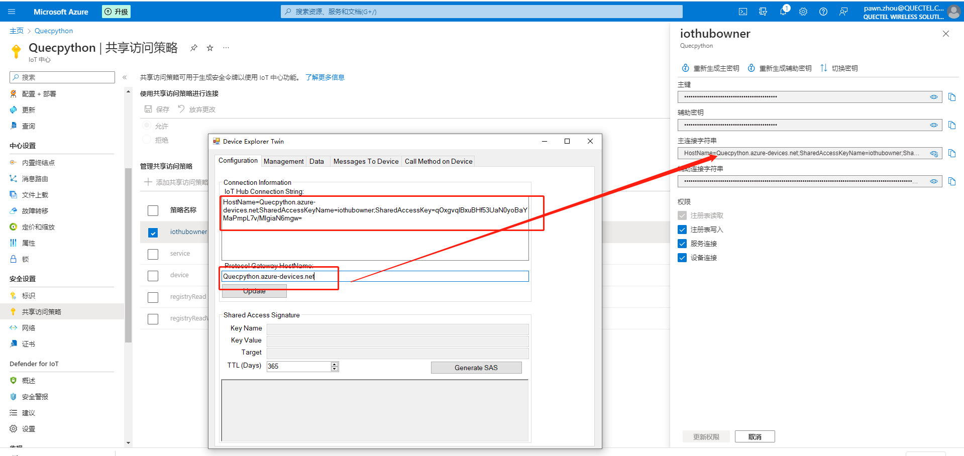964x456 pixels.
Task: Click Protocol Gateway HostName field
Action: (375, 276)
